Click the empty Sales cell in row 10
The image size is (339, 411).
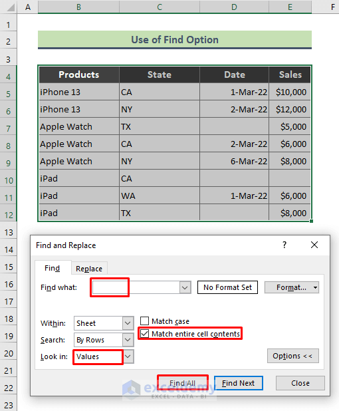(x=290, y=178)
